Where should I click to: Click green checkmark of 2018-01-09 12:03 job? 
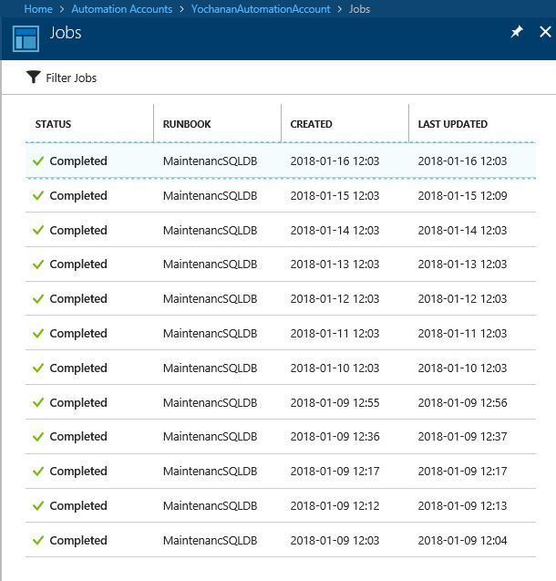coord(38,540)
